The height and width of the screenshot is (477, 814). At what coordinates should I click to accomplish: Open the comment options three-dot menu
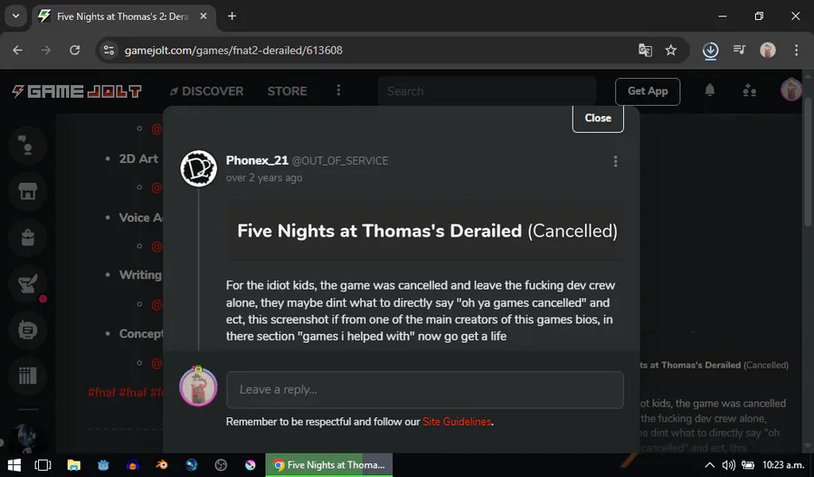615,162
